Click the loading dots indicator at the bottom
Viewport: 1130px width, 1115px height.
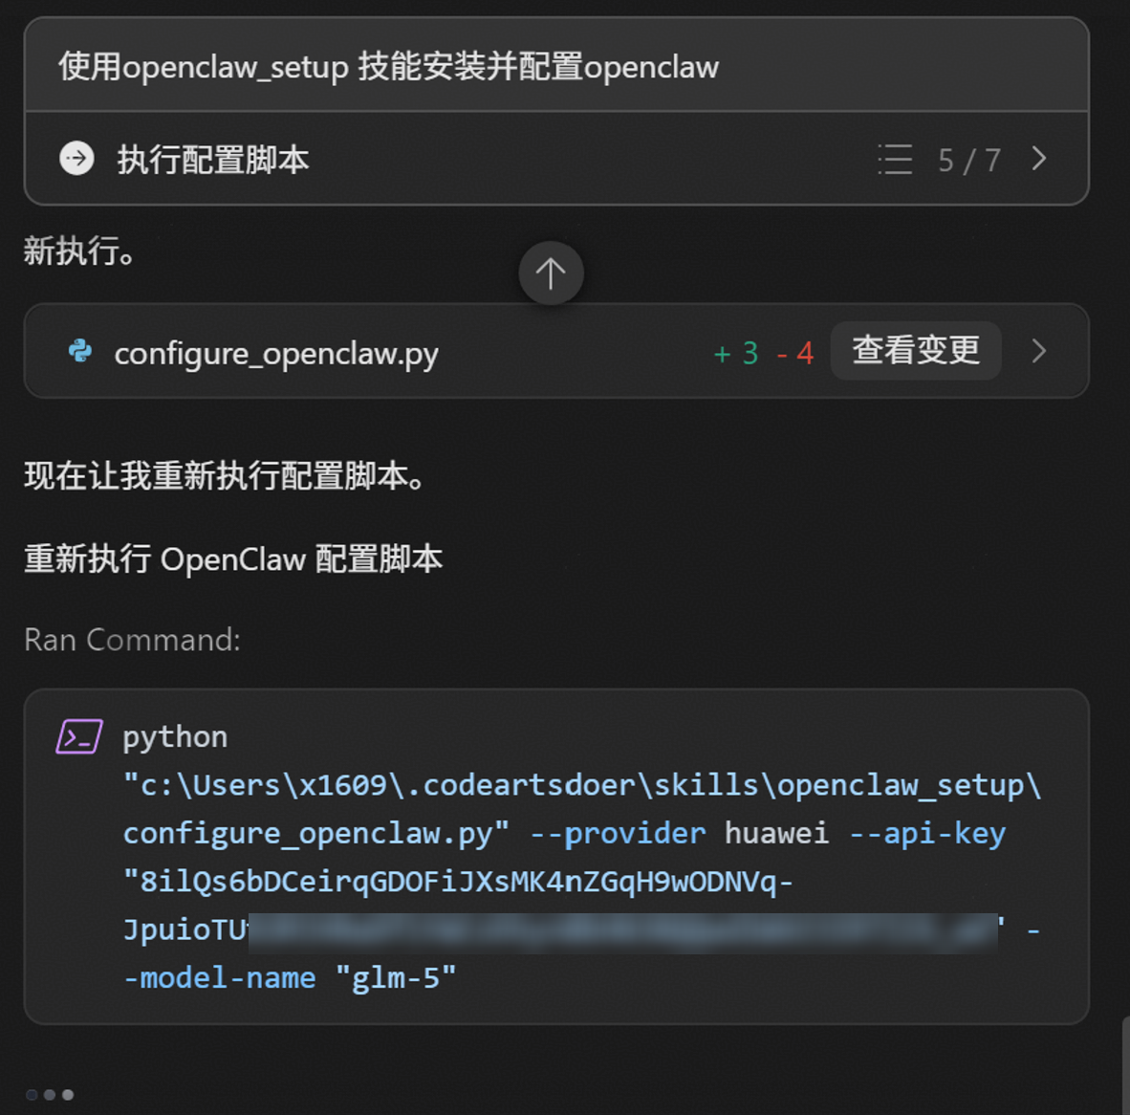click(x=50, y=1095)
